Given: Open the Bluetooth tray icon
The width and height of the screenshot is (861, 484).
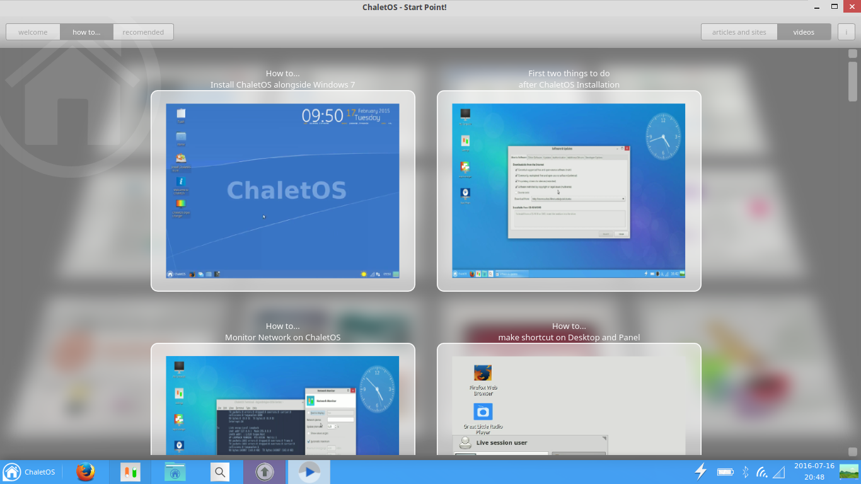Looking at the screenshot, I should point(745,472).
